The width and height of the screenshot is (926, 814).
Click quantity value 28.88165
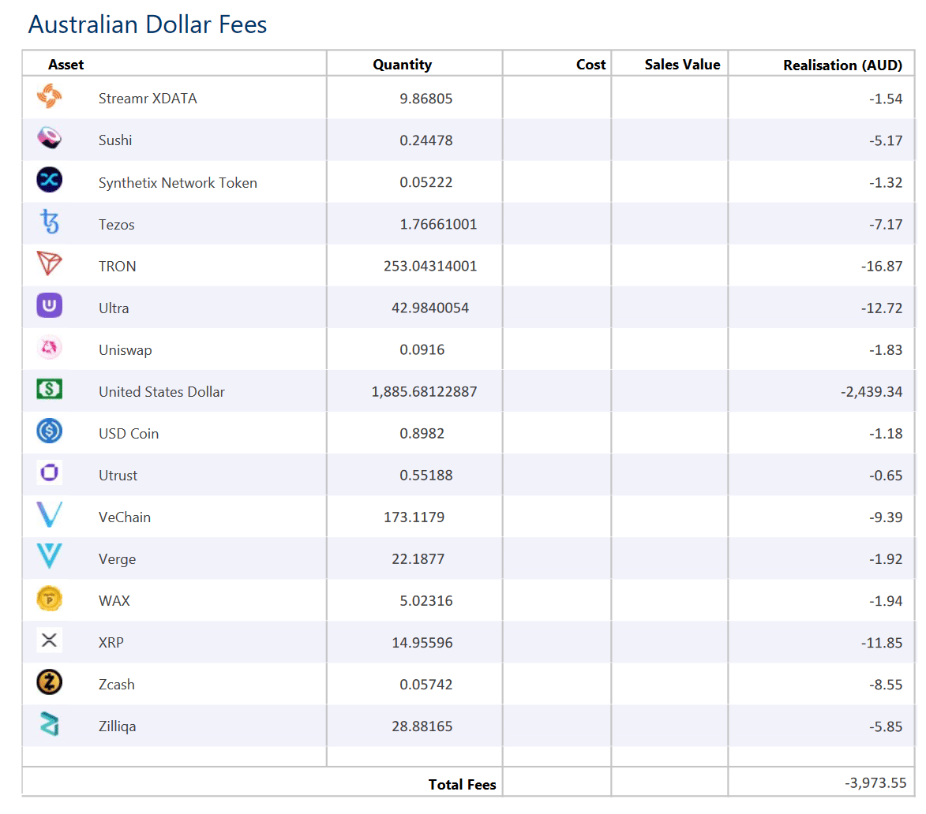(x=422, y=726)
